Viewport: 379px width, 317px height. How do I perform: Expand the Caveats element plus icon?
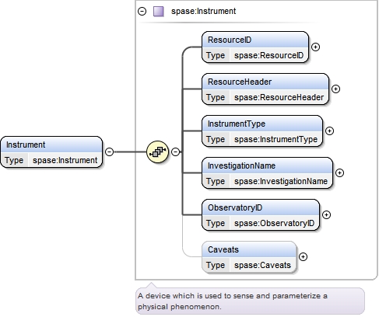(303, 256)
